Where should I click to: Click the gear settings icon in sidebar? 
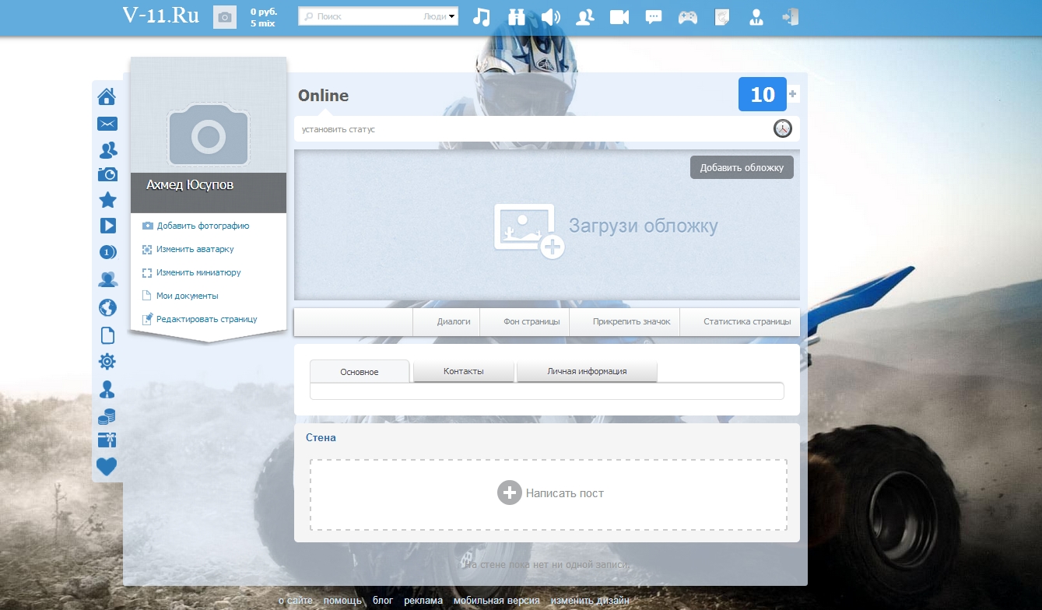[x=107, y=361]
